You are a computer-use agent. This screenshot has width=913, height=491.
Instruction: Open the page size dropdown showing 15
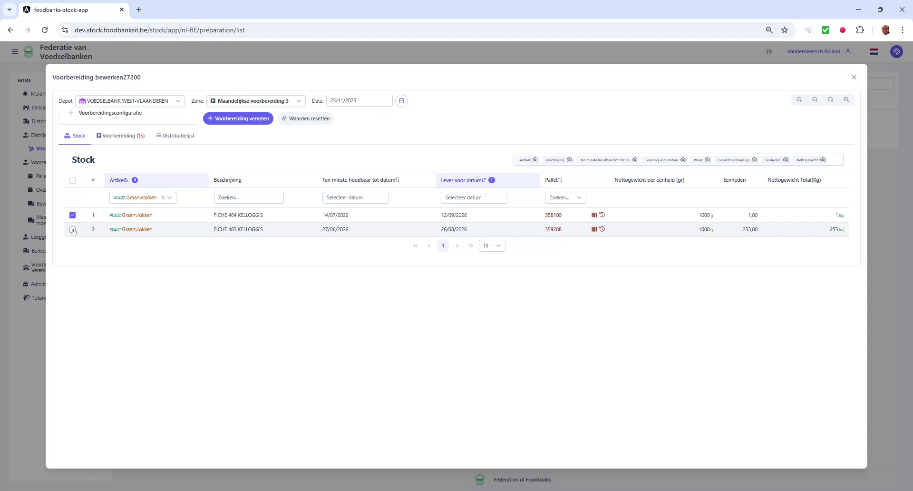pos(492,245)
